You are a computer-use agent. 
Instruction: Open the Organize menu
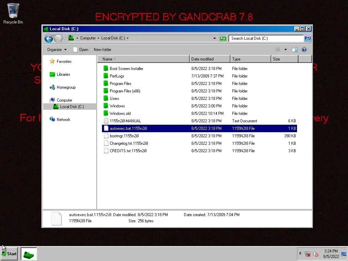pyautogui.click(x=57, y=50)
